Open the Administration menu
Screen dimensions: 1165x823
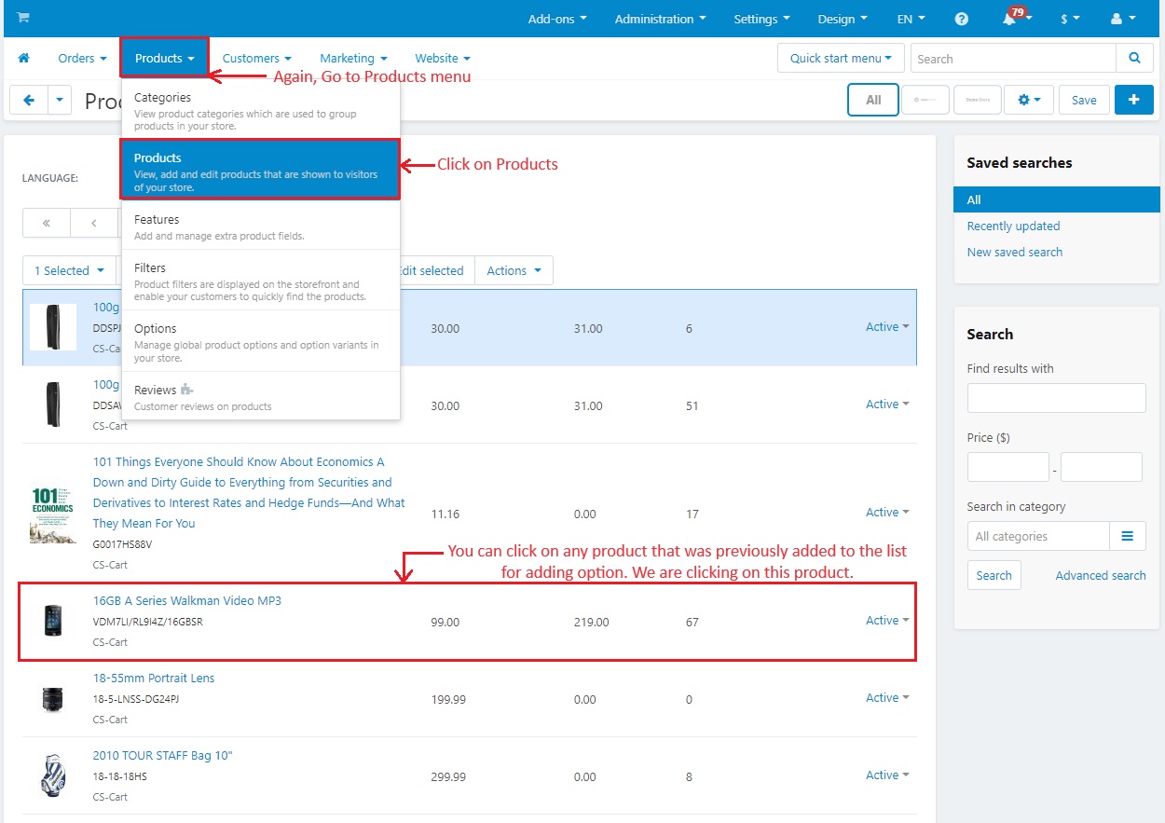coord(660,19)
